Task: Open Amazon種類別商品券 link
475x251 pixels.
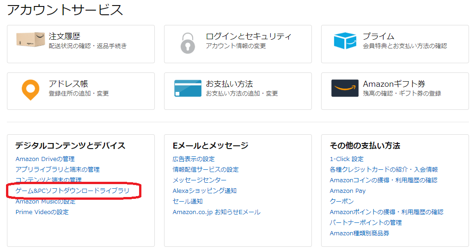Action: click(359, 233)
